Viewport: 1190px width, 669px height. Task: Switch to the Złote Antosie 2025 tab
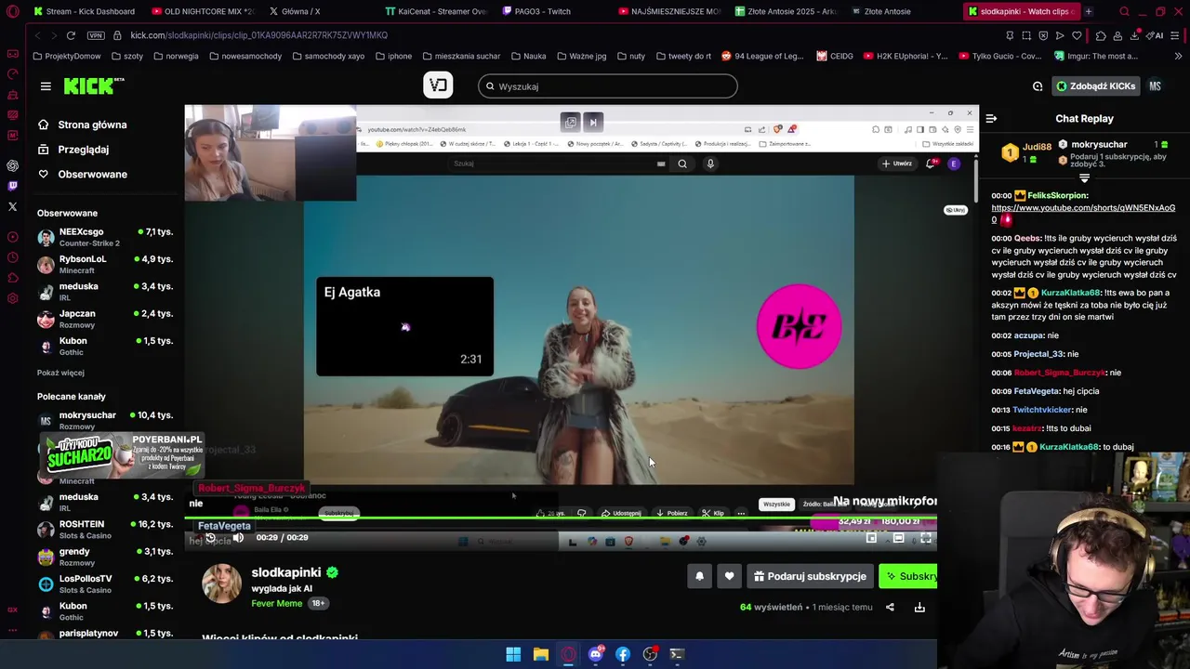[786, 11]
